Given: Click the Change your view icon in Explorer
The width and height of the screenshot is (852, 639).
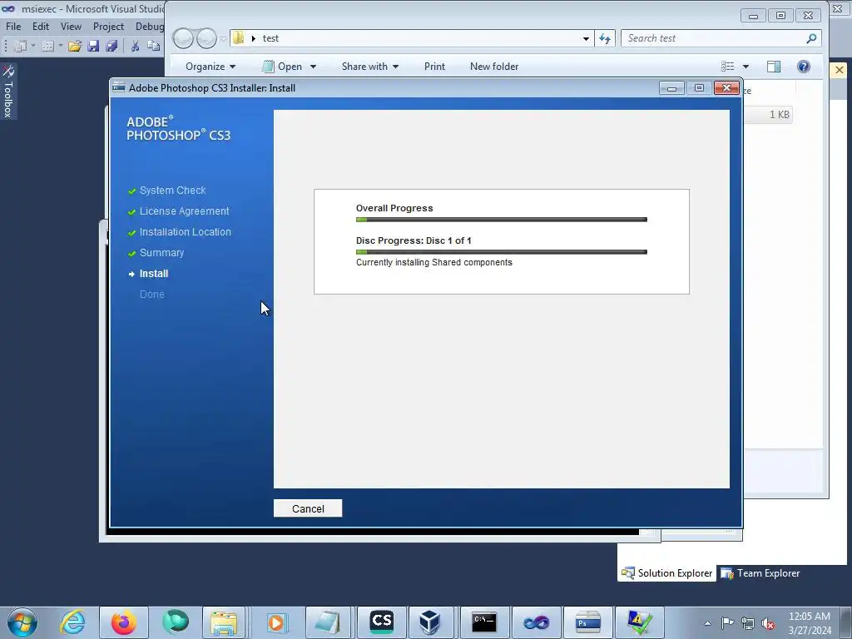Looking at the screenshot, I should (x=727, y=67).
